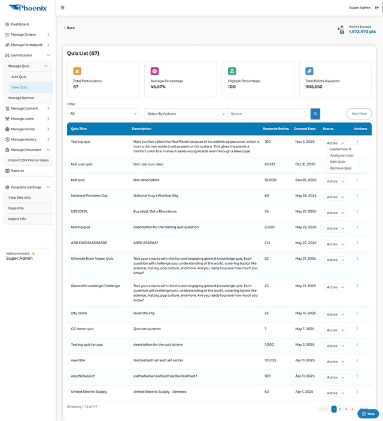This screenshot has width=383, height=421.
Task: Click the blue search magnifier button
Action: [x=315, y=114]
